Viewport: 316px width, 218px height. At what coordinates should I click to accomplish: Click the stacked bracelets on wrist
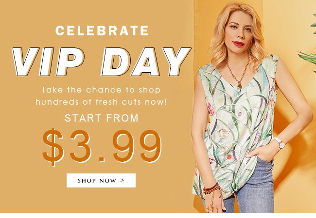(x=211, y=189)
